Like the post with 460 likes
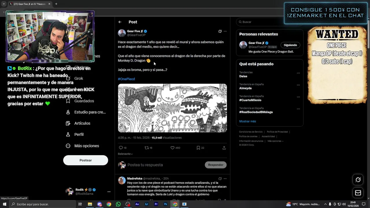This screenshot has height=208, width=370. pos(172,148)
